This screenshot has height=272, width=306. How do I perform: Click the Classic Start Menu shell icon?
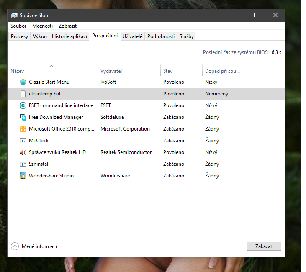(23, 82)
